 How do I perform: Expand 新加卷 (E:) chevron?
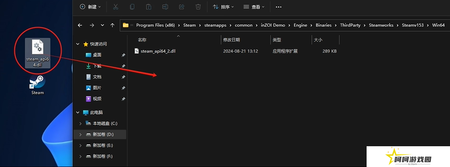[80, 145]
